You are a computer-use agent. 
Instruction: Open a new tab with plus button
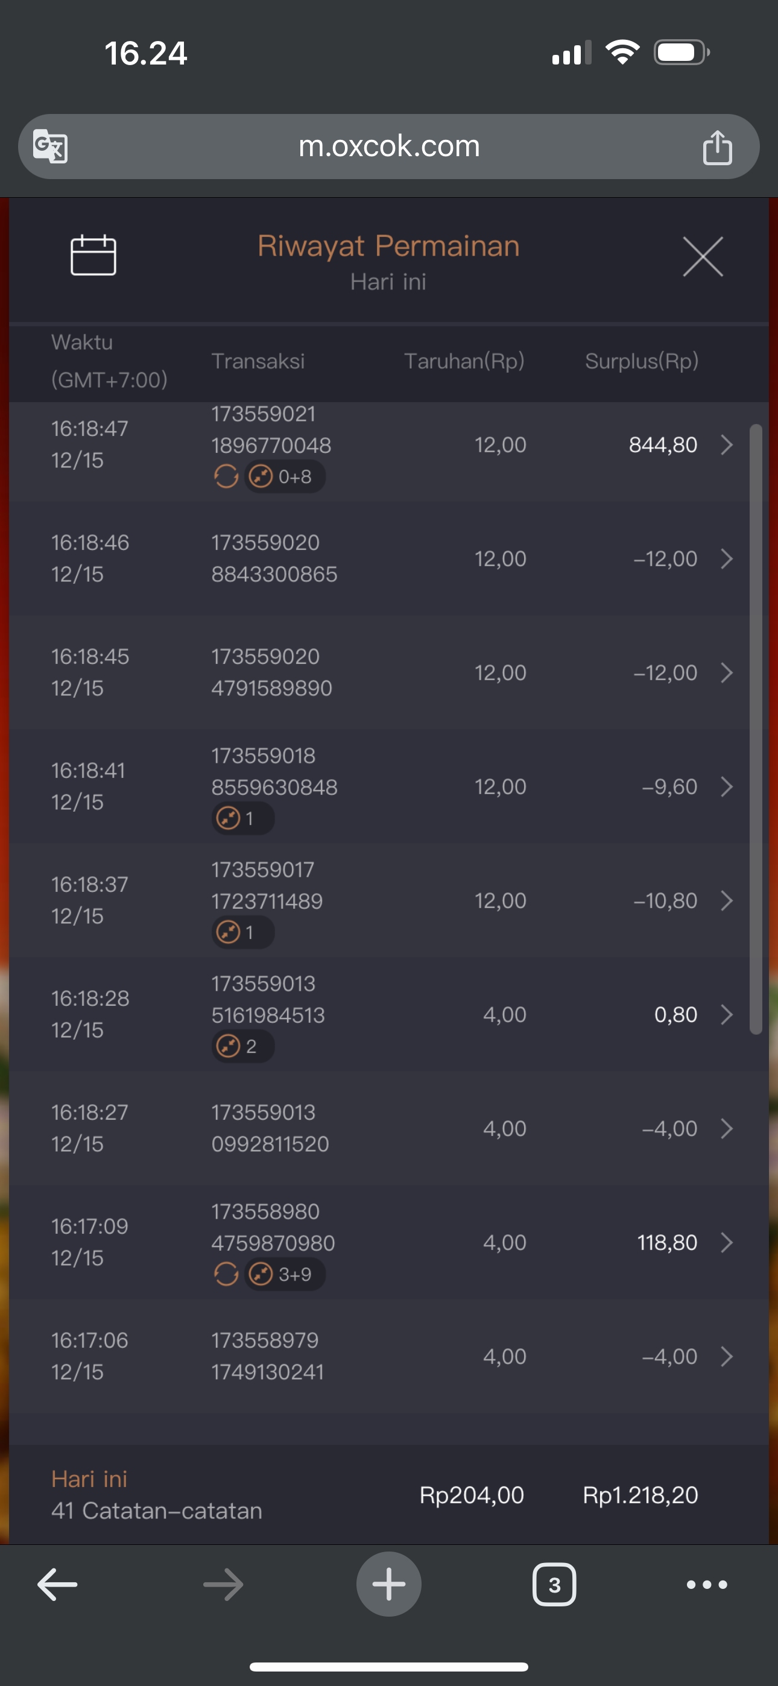[388, 1585]
